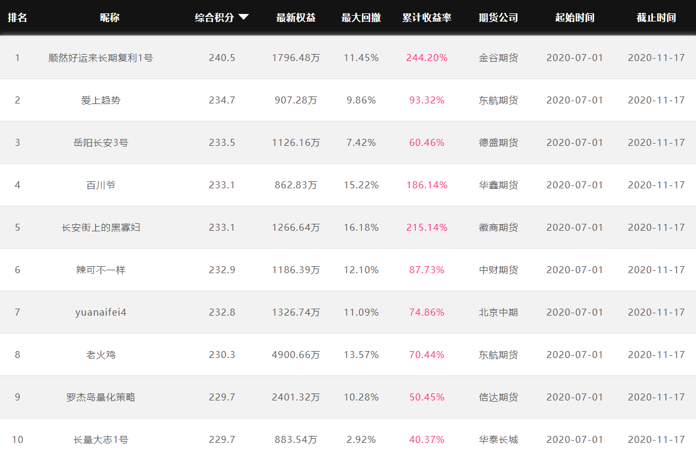Open trader 百川爷

101,185
